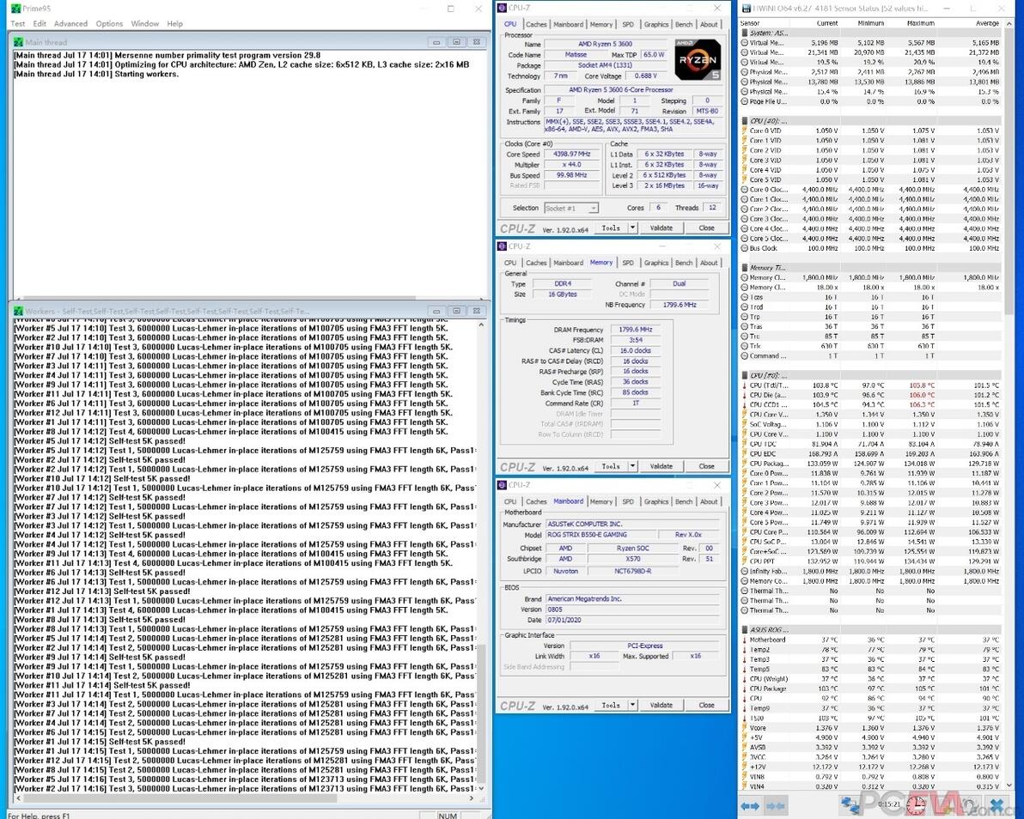Image resolution: width=1024 pixels, height=819 pixels.
Task: Click the bolt icon beside Vcore row
Action: (x=745, y=728)
